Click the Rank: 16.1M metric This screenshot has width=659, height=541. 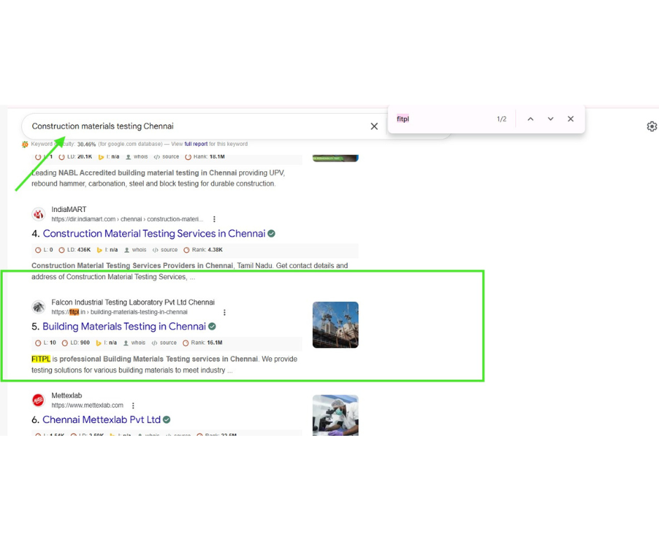tap(203, 343)
